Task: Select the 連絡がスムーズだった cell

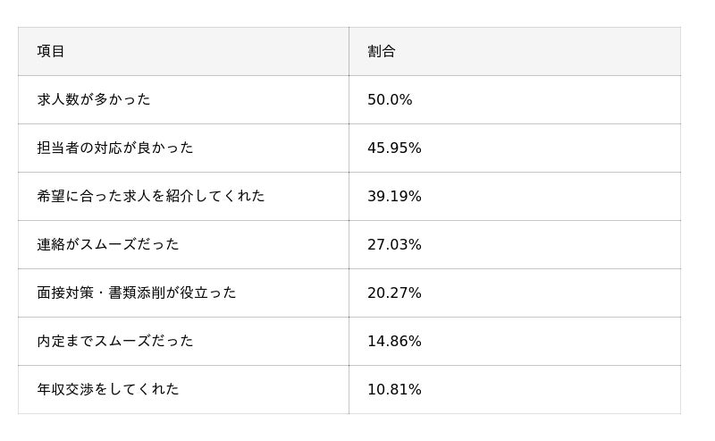Action: click(x=108, y=245)
